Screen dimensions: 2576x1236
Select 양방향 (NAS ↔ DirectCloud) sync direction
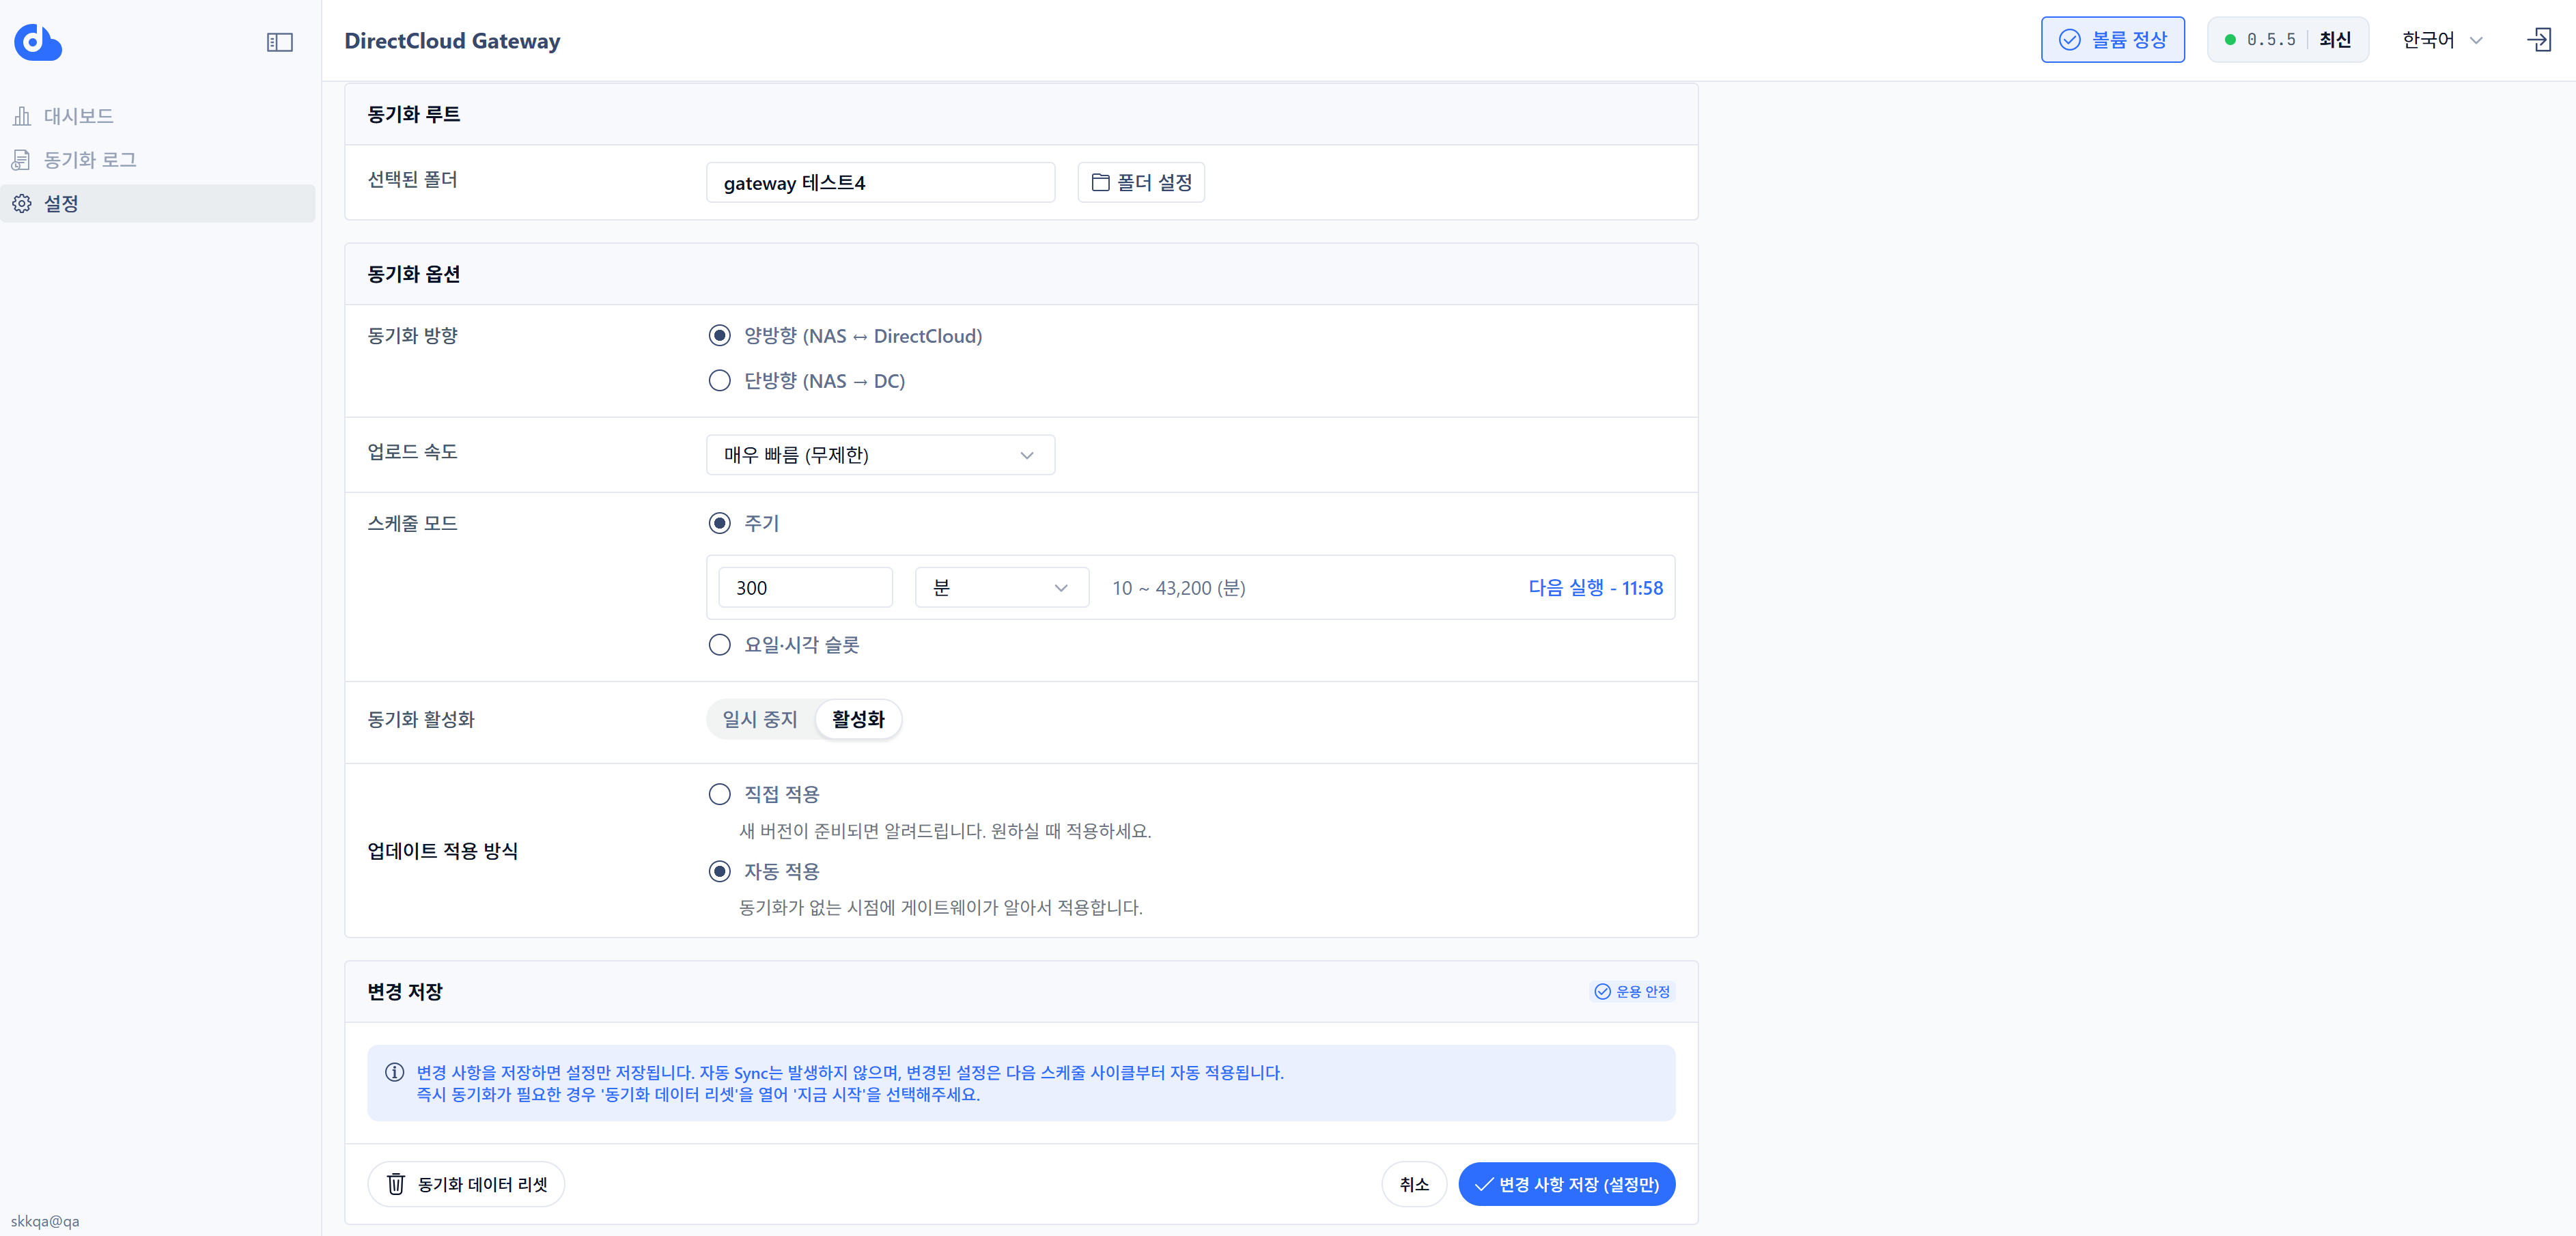[x=720, y=336]
